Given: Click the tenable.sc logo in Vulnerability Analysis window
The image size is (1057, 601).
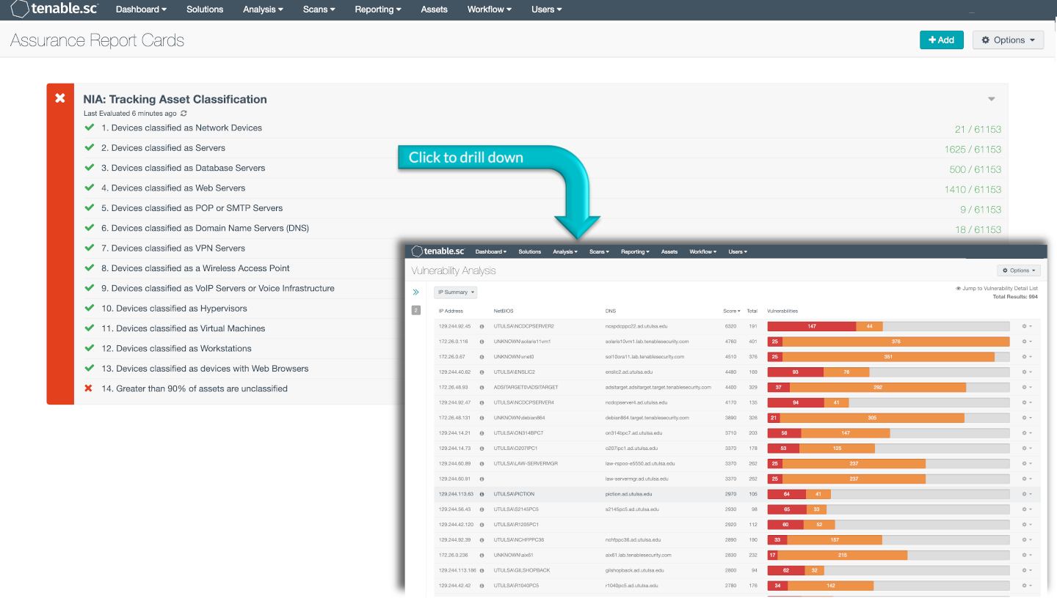Looking at the screenshot, I should pos(438,251).
